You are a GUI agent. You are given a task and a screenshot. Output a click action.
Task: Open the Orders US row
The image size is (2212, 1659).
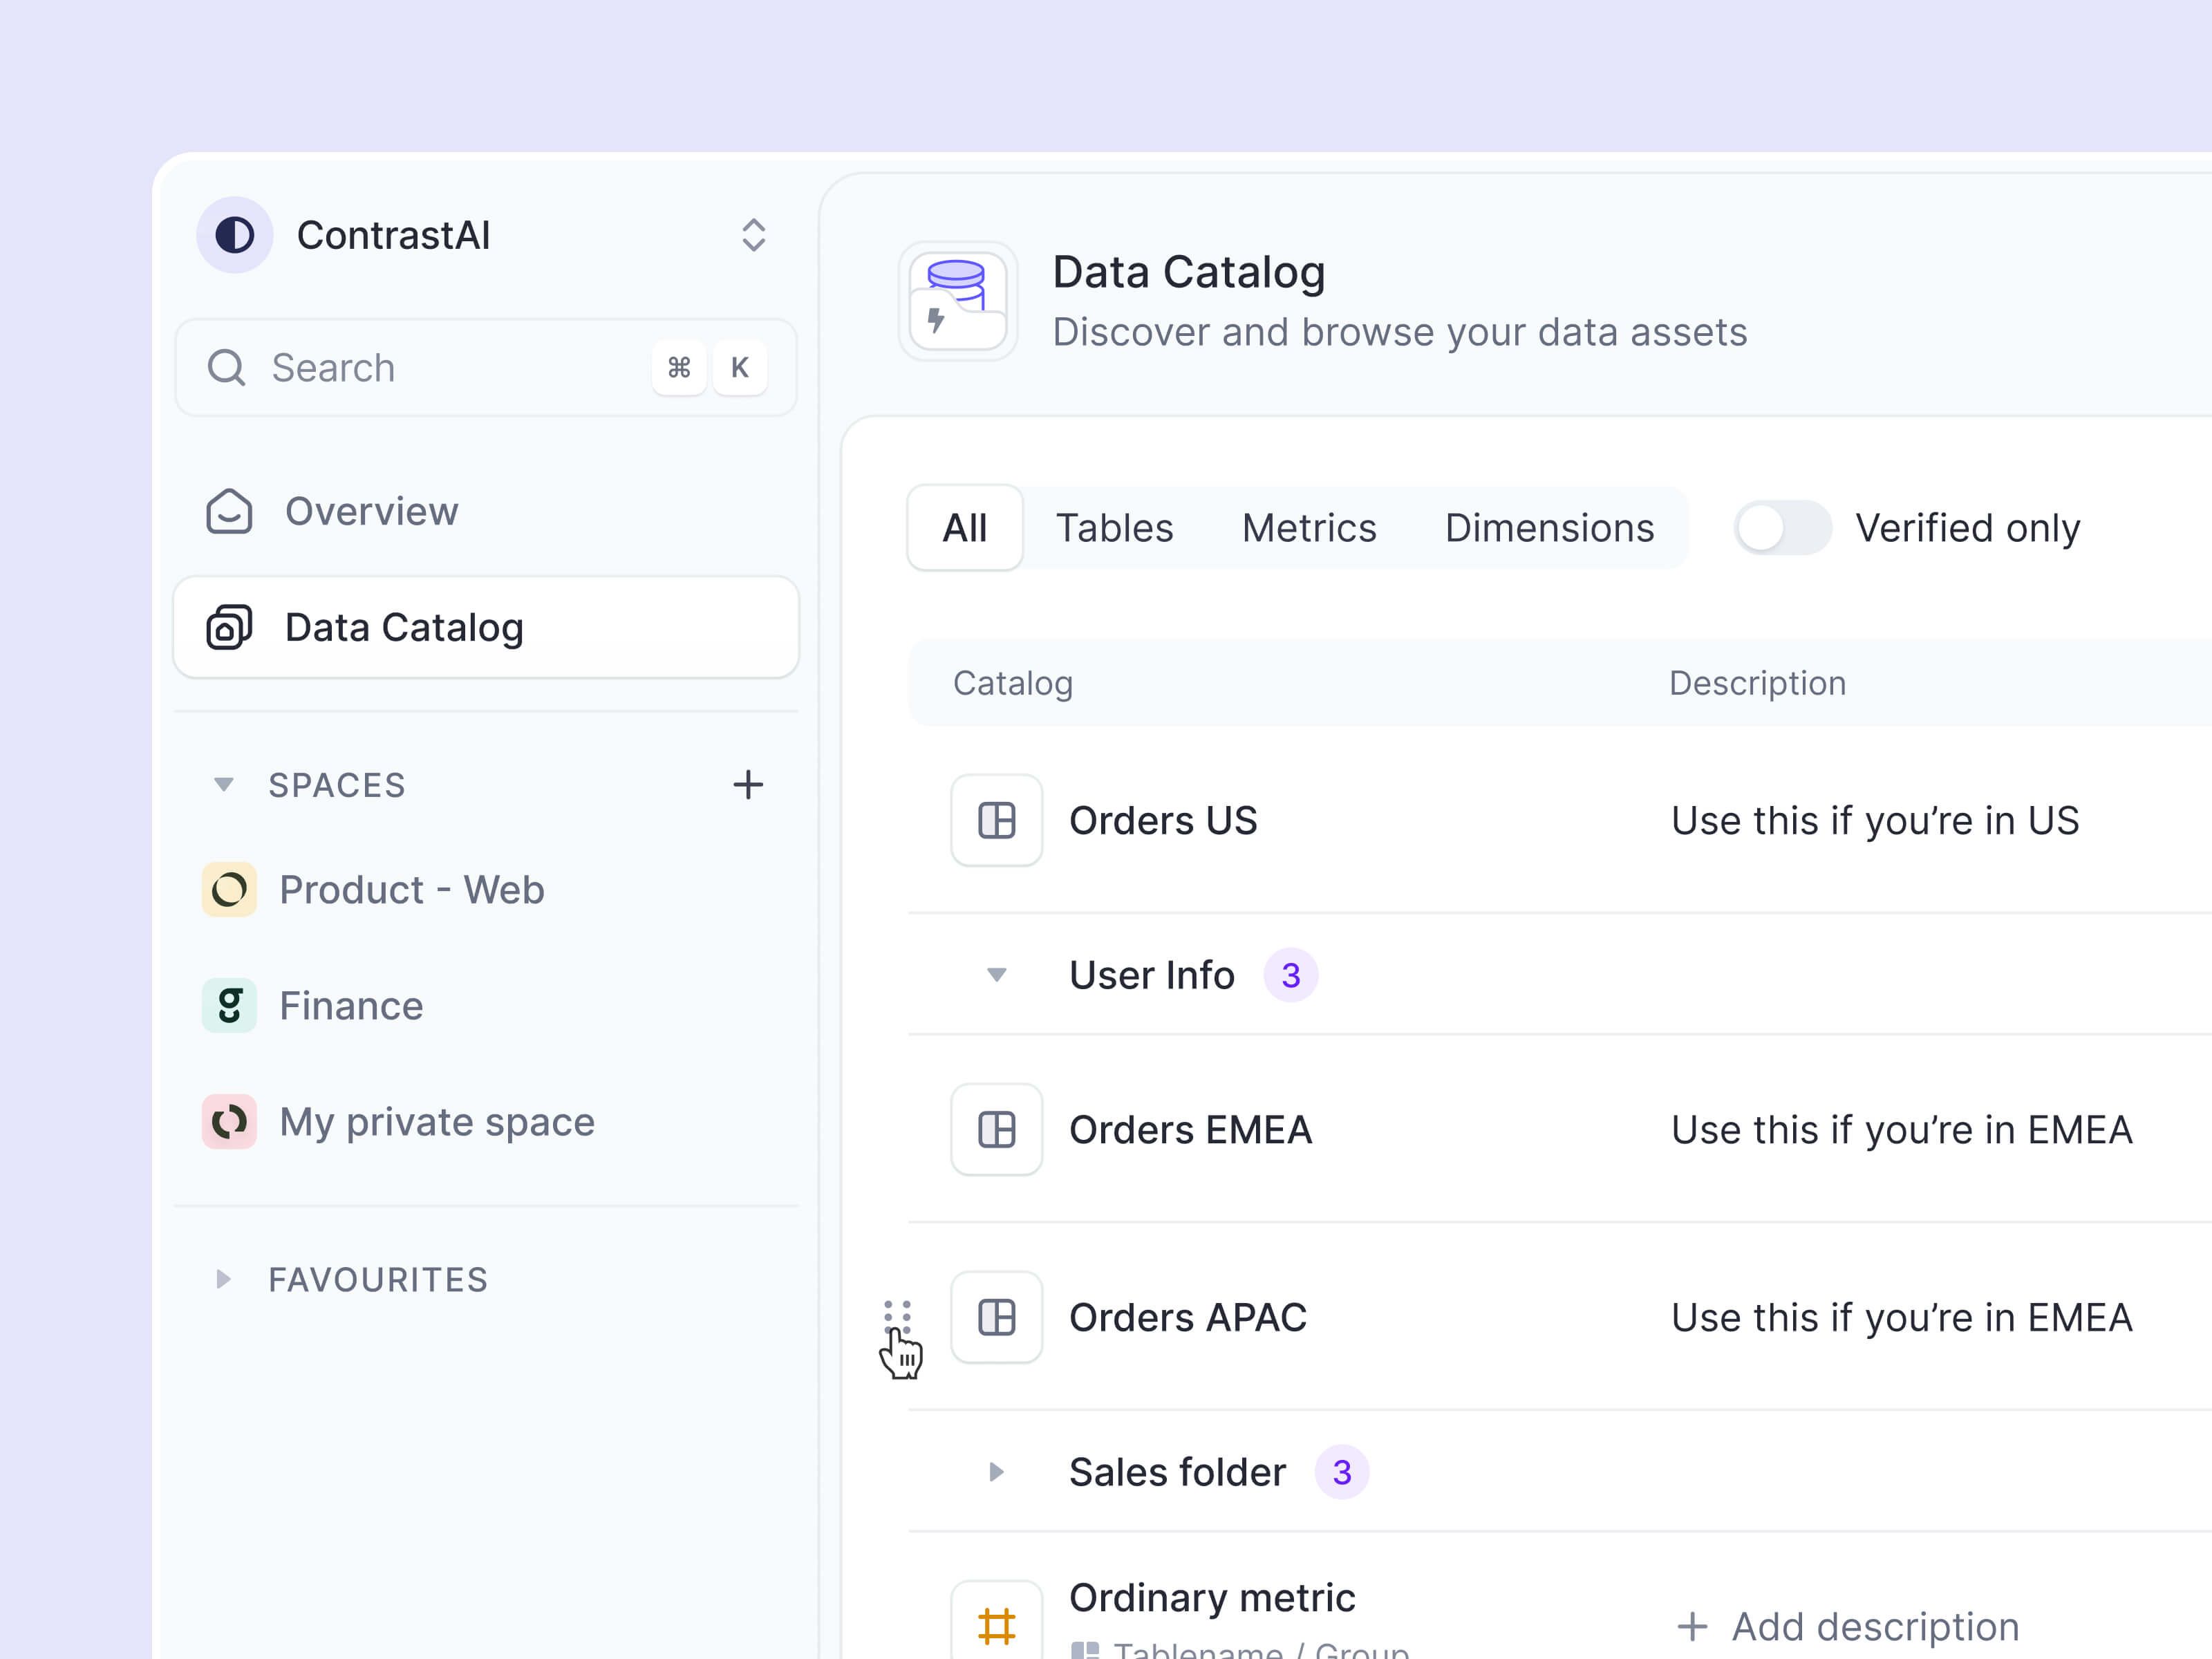coord(1560,820)
